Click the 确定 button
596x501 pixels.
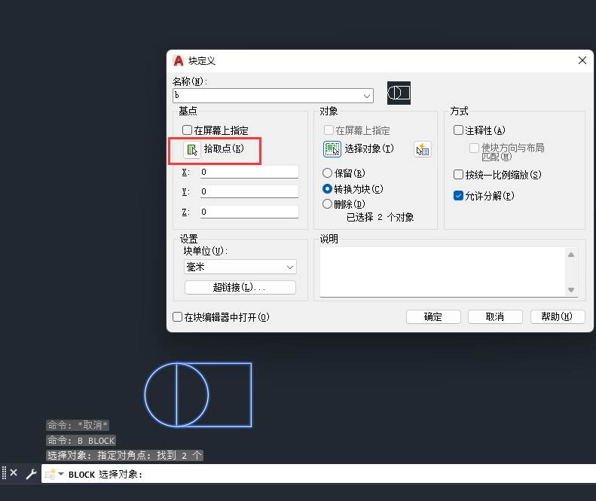(x=433, y=316)
